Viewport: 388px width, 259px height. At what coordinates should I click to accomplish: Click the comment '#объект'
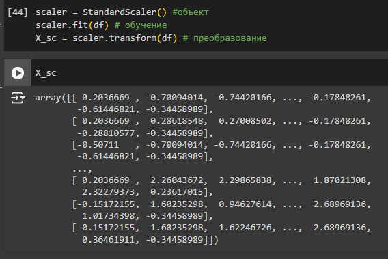191,12
